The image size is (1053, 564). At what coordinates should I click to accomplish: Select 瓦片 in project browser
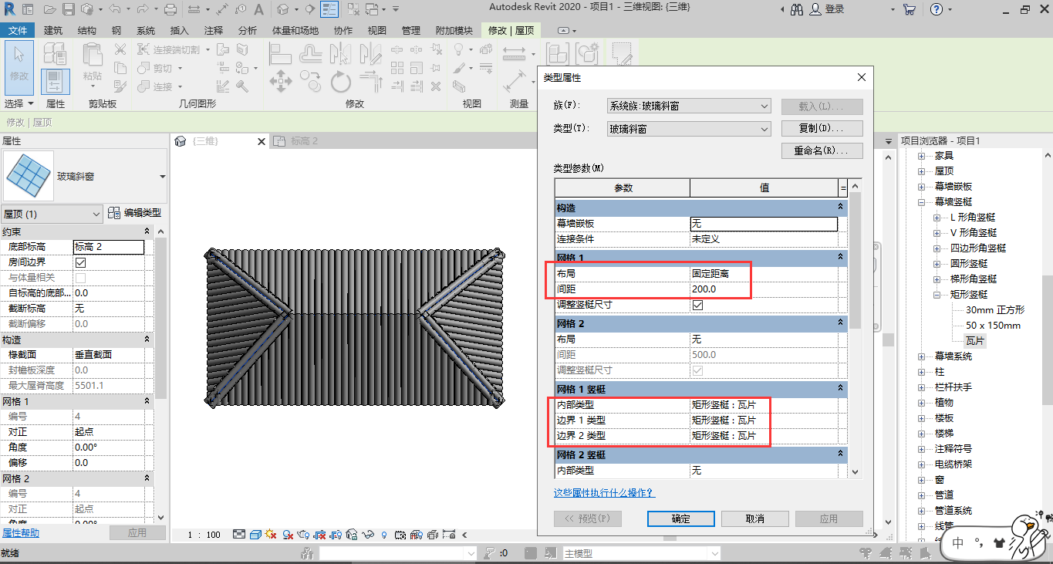(975, 340)
